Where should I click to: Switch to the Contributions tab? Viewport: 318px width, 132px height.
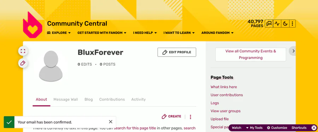click(x=112, y=100)
